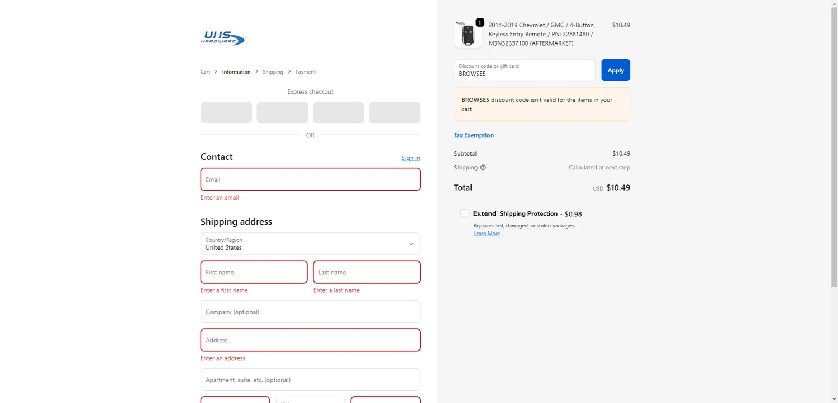
Task: Focus the Apartment, suite, etc. field
Action: click(x=310, y=380)
